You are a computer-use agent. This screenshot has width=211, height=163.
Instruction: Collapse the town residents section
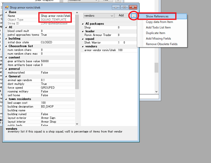point(6,99)
